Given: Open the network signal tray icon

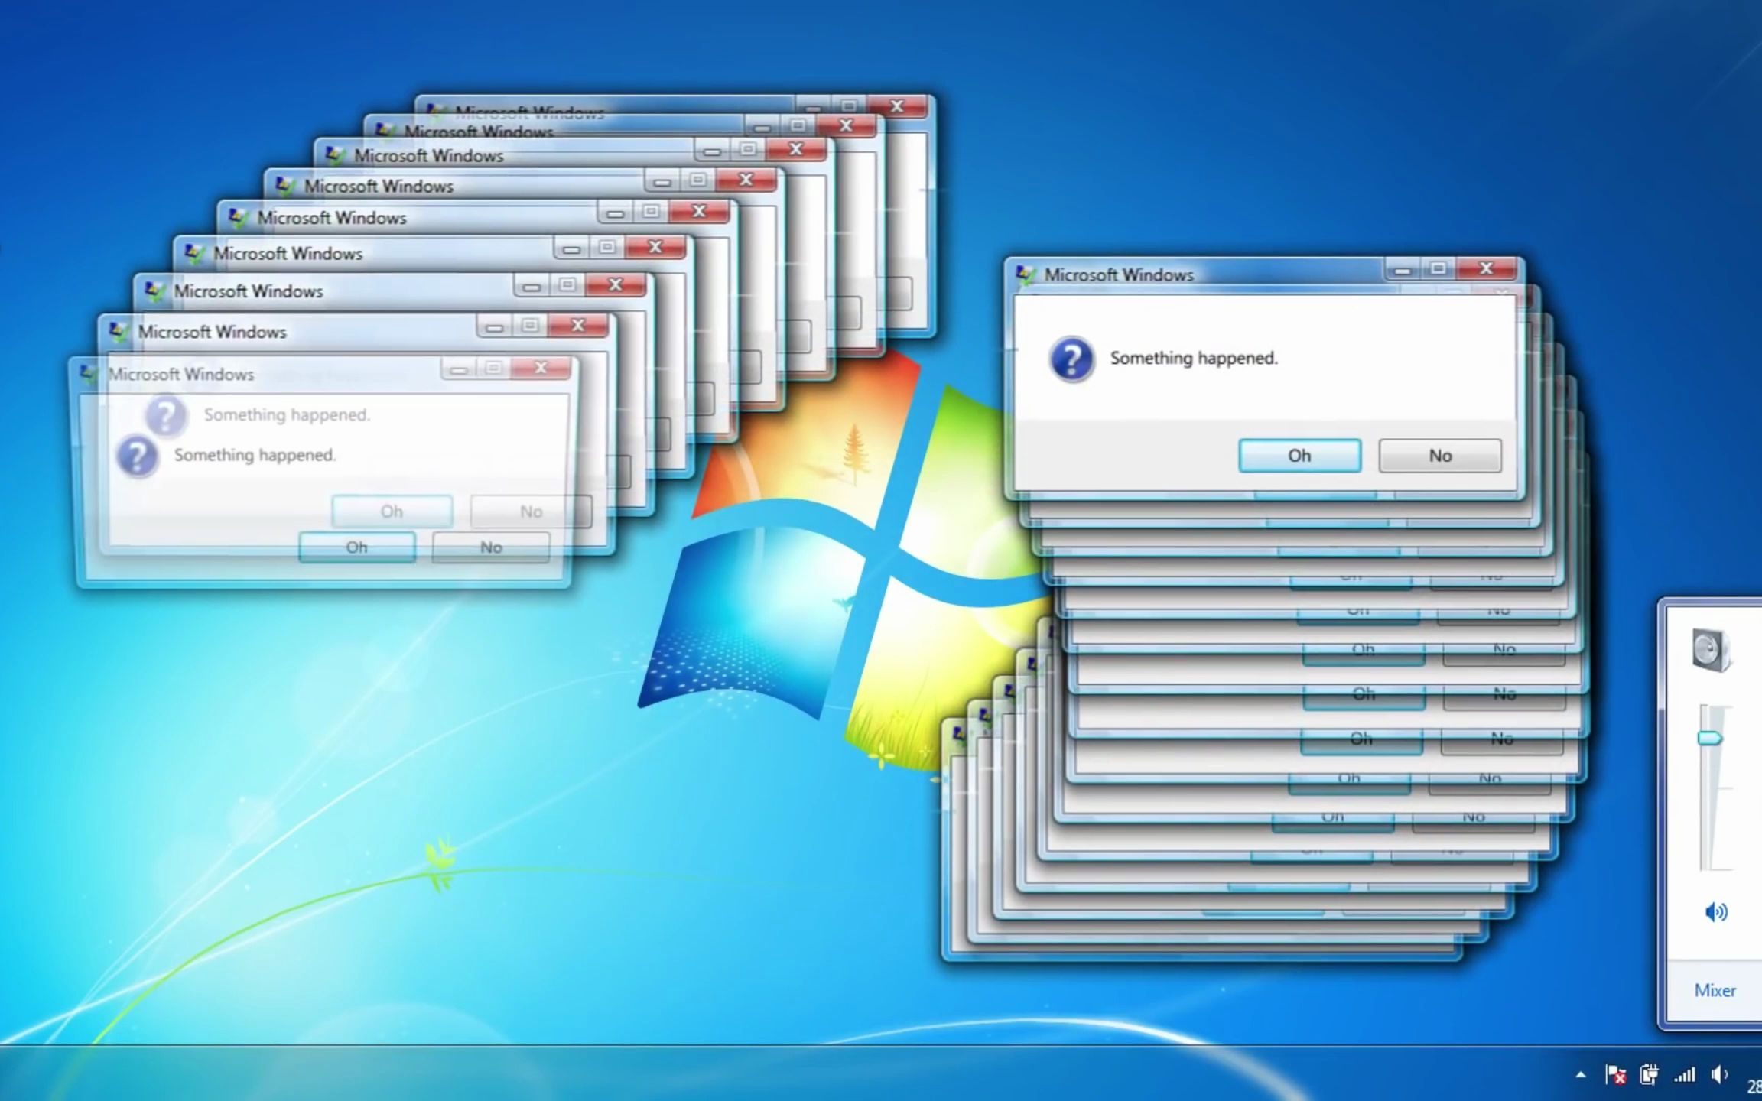Looking at the screenshot, I should point(1684,1076).
